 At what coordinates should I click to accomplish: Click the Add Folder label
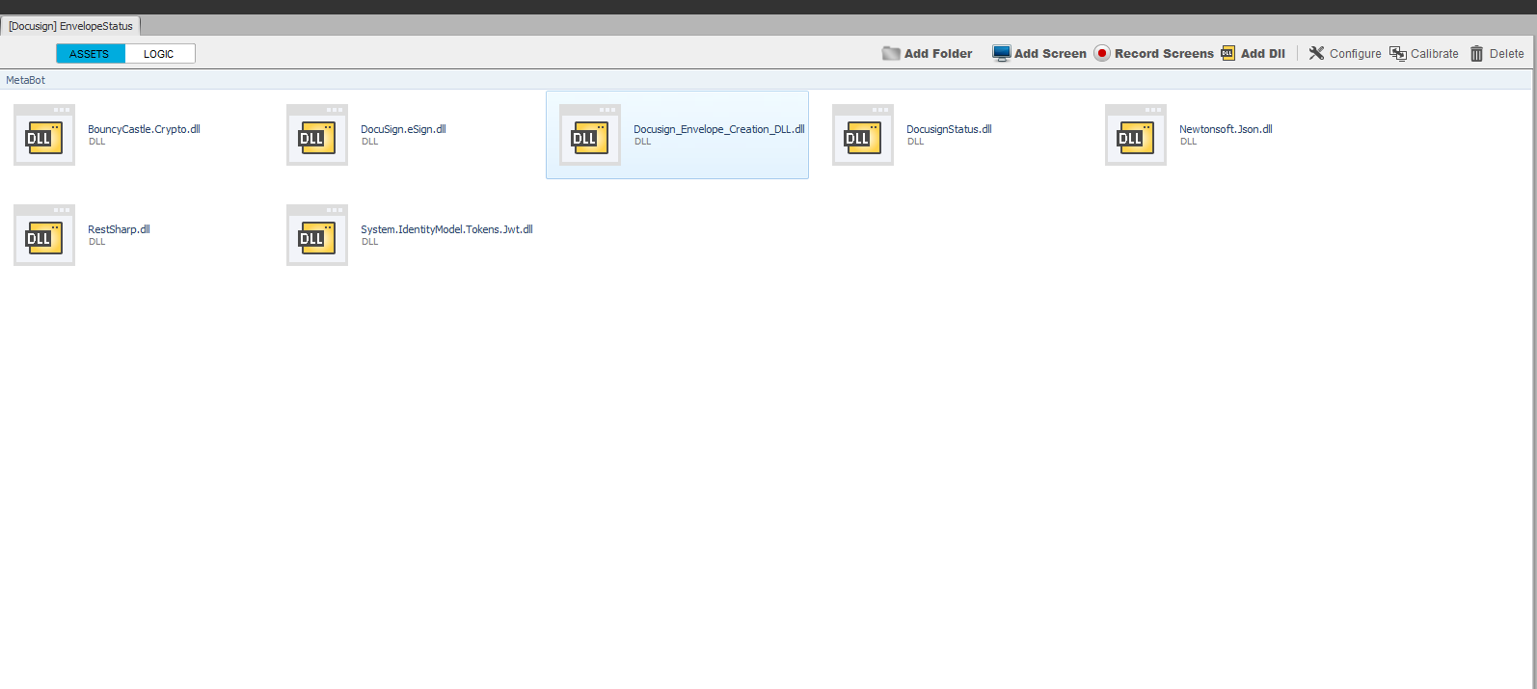click(938, 54)
